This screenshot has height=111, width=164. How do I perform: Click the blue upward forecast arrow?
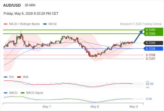[138, 36]
